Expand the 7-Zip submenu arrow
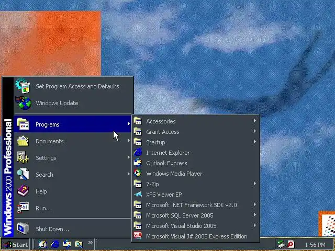 (255, 184)
